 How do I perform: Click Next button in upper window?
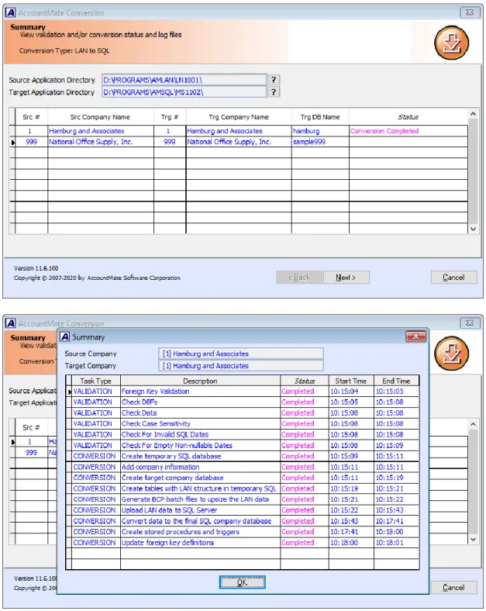346,278
